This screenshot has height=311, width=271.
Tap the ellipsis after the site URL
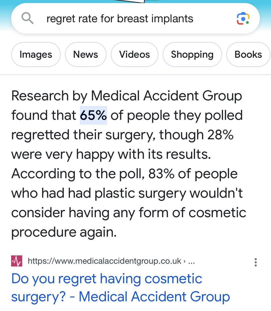click(191, 261)
